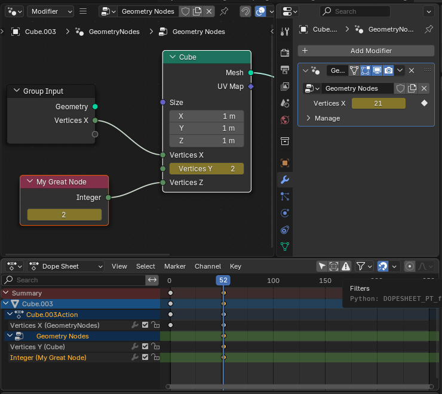Image resolution: width=442 pixels, height=394 pixels.
Task: Unlink node tree in node editor header
Action: coord(209,11)
